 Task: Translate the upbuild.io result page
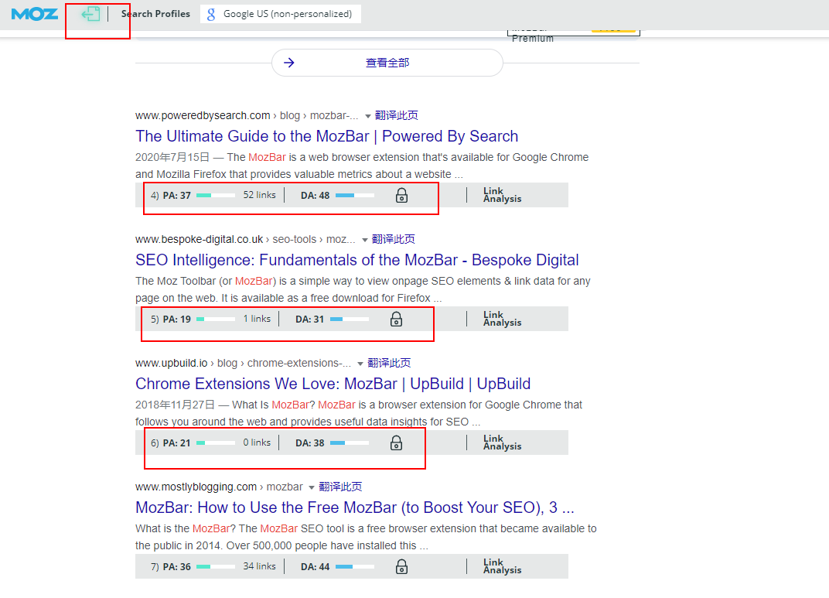(389, 363)
